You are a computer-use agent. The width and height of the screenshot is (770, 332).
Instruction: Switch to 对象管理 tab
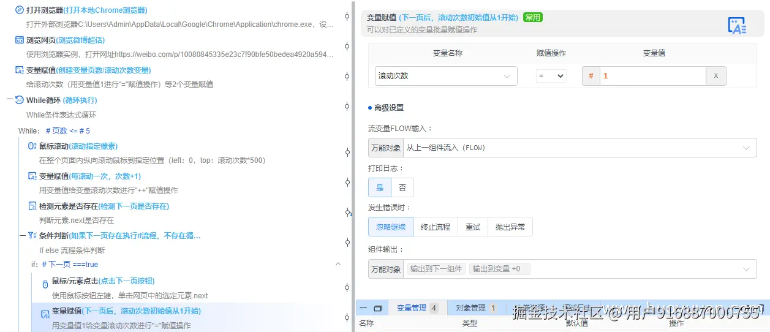476,308
